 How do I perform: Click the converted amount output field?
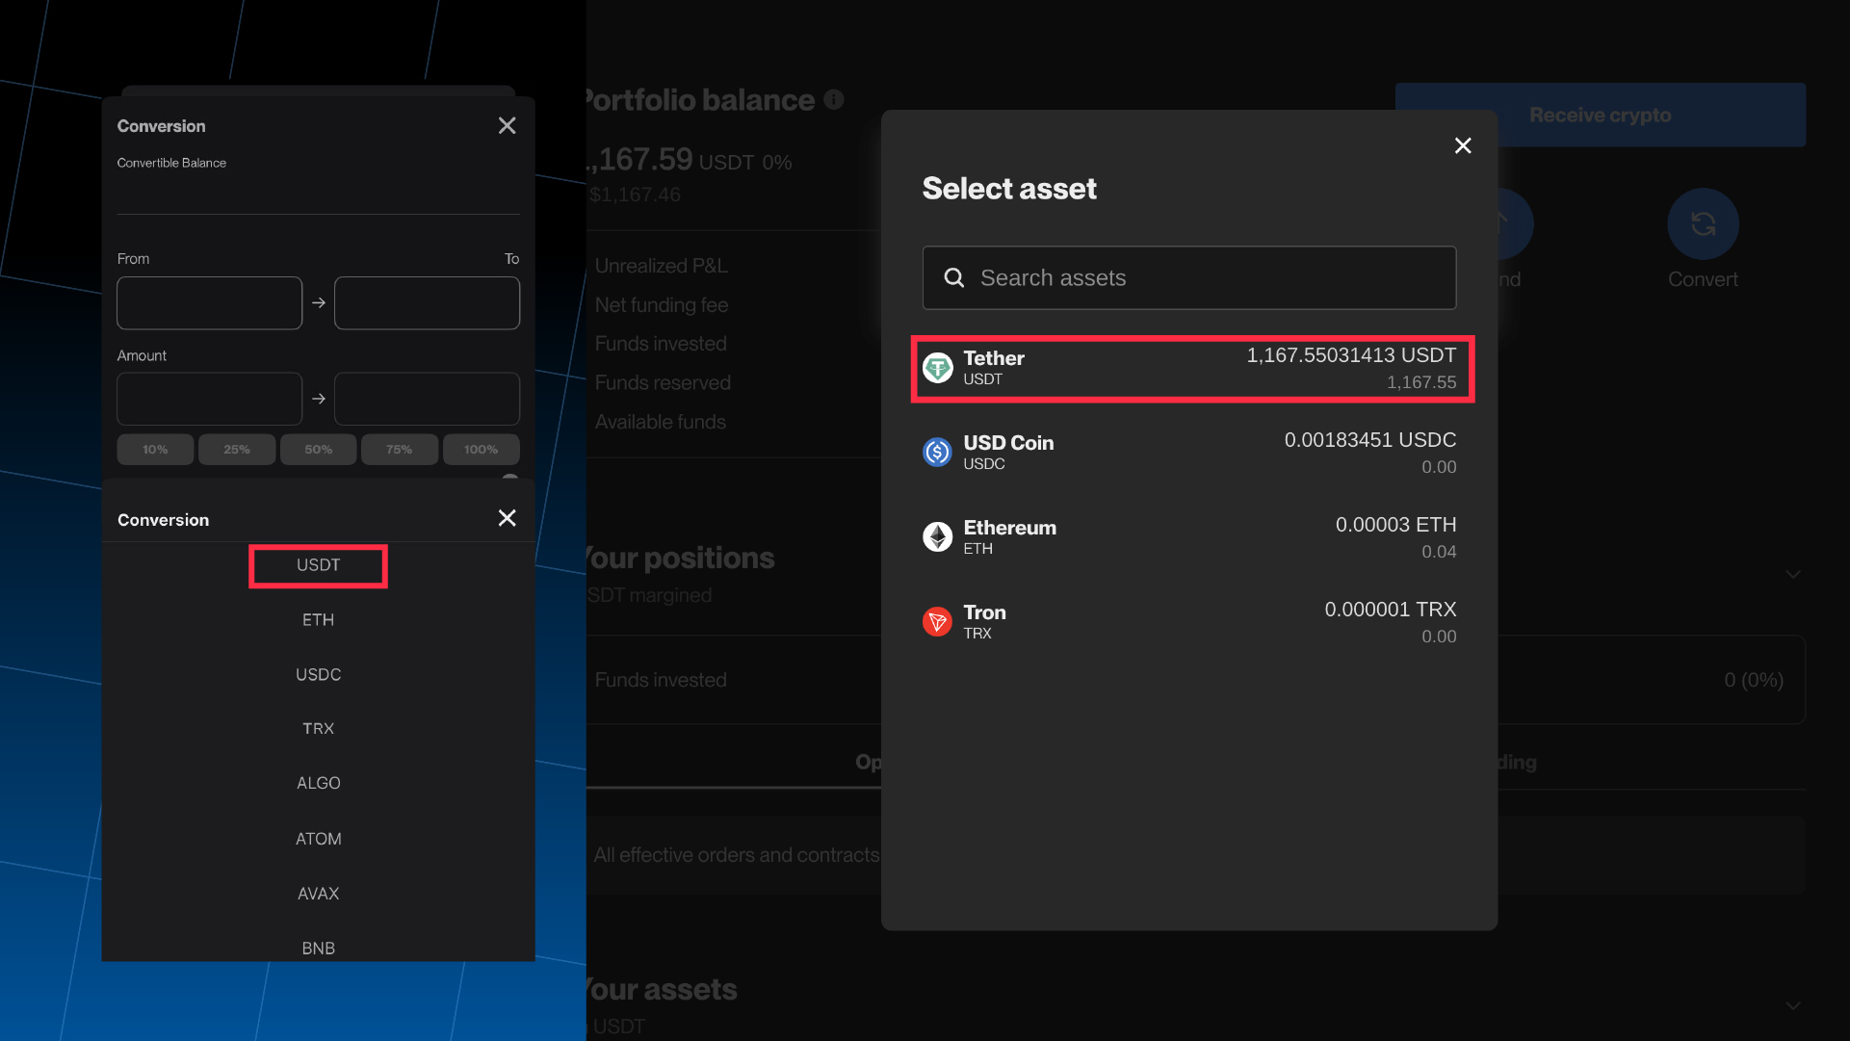427,399
